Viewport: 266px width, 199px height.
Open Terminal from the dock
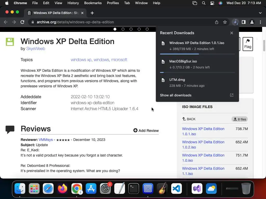tap(134, 188)
